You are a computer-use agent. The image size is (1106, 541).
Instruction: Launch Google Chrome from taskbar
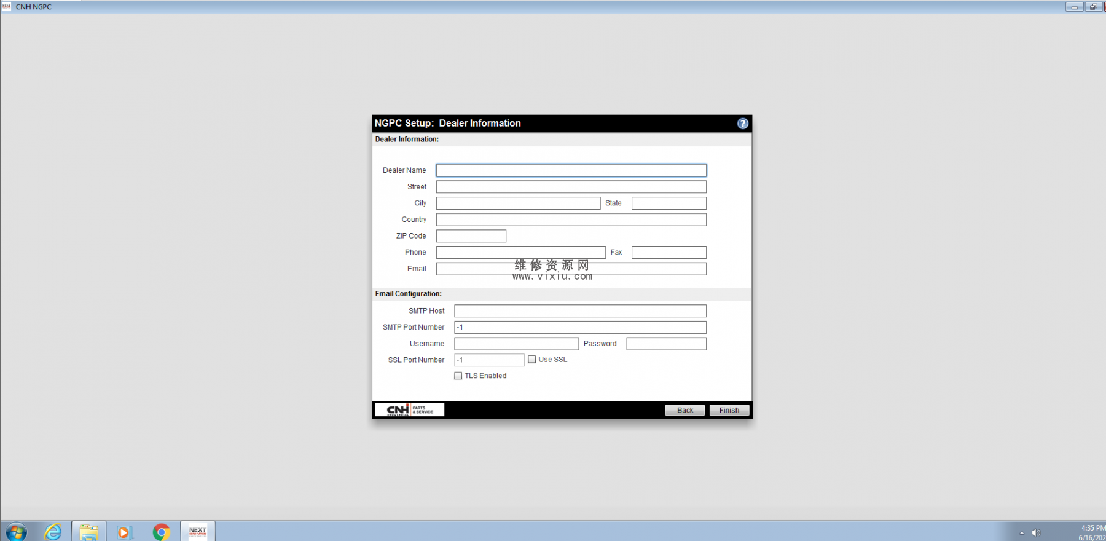coord(162,532)
